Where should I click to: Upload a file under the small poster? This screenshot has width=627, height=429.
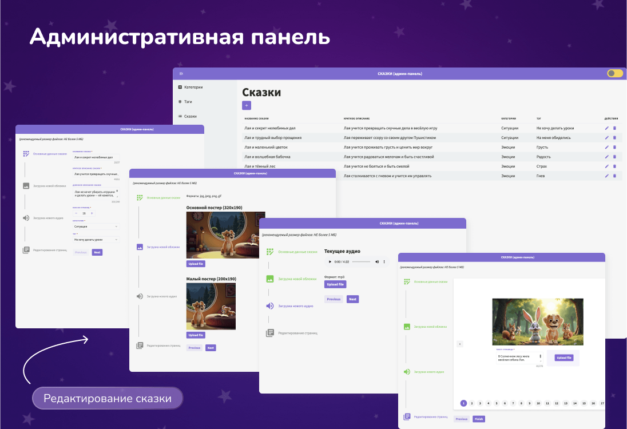pos(196,335)
